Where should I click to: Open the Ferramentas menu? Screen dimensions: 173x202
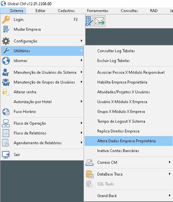(98, 11)
